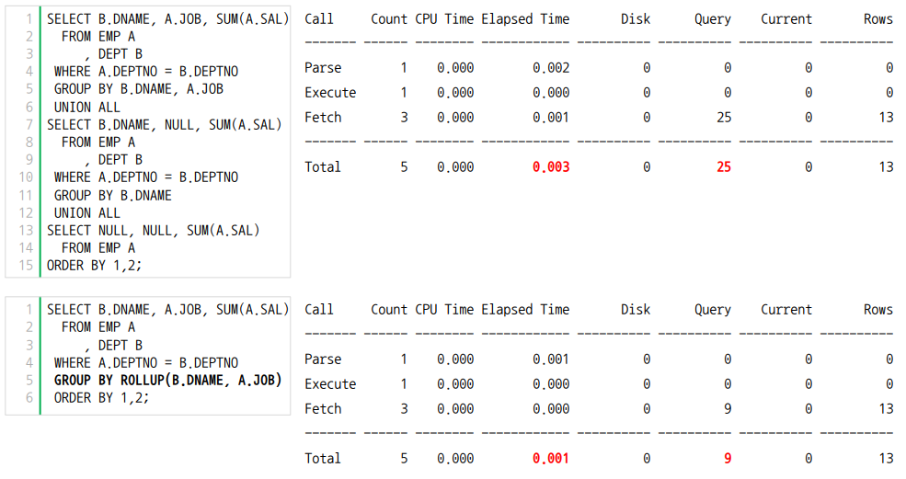Click "Execute" row label in ROLLUP trace table
This screenshot has height=479, width=906.
[330, 383]
